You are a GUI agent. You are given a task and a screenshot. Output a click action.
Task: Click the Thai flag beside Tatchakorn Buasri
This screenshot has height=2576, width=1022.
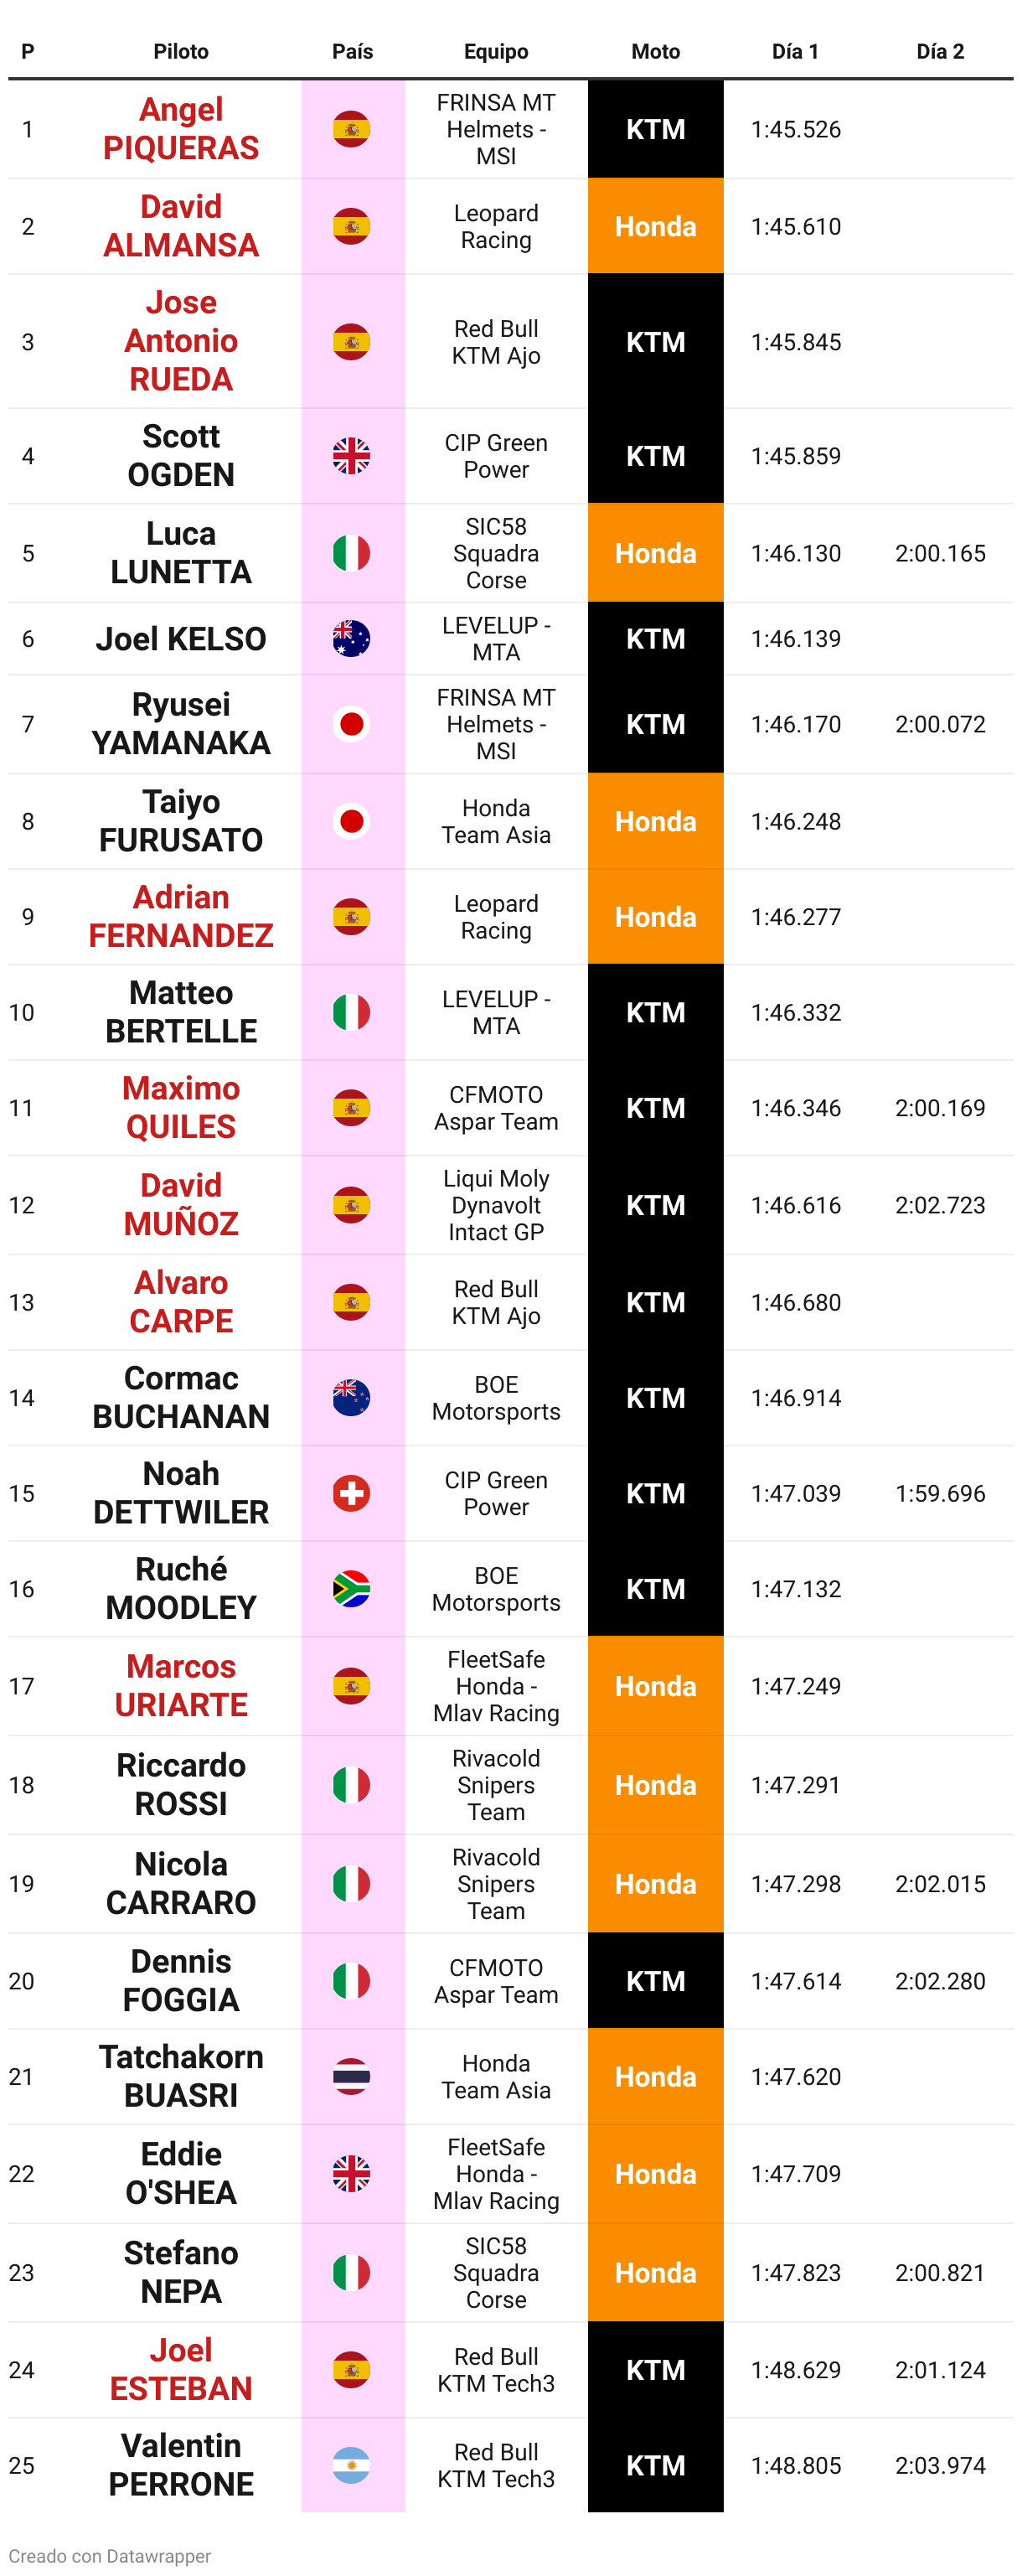pos(351,2076)
